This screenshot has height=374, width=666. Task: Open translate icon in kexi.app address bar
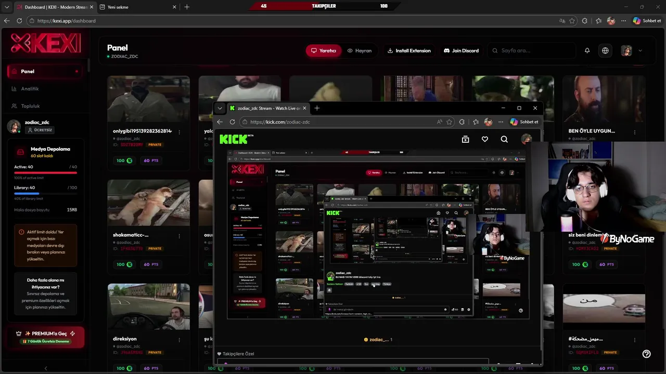pyautogui.click(x=562, y=21)
